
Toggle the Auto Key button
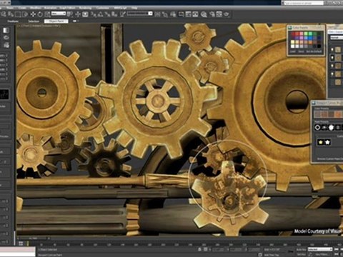pos(302,249)
